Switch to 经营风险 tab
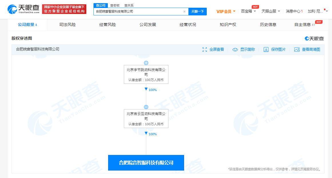Screen dimensions: 332x178 click(x=108, y=25)
